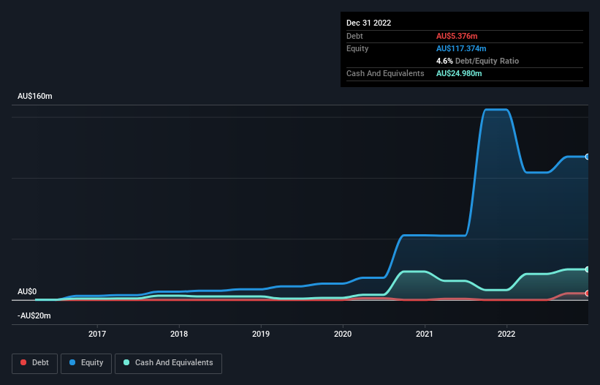
Task: Click the red Debt endpoint marker
Action: coord(588,294)
